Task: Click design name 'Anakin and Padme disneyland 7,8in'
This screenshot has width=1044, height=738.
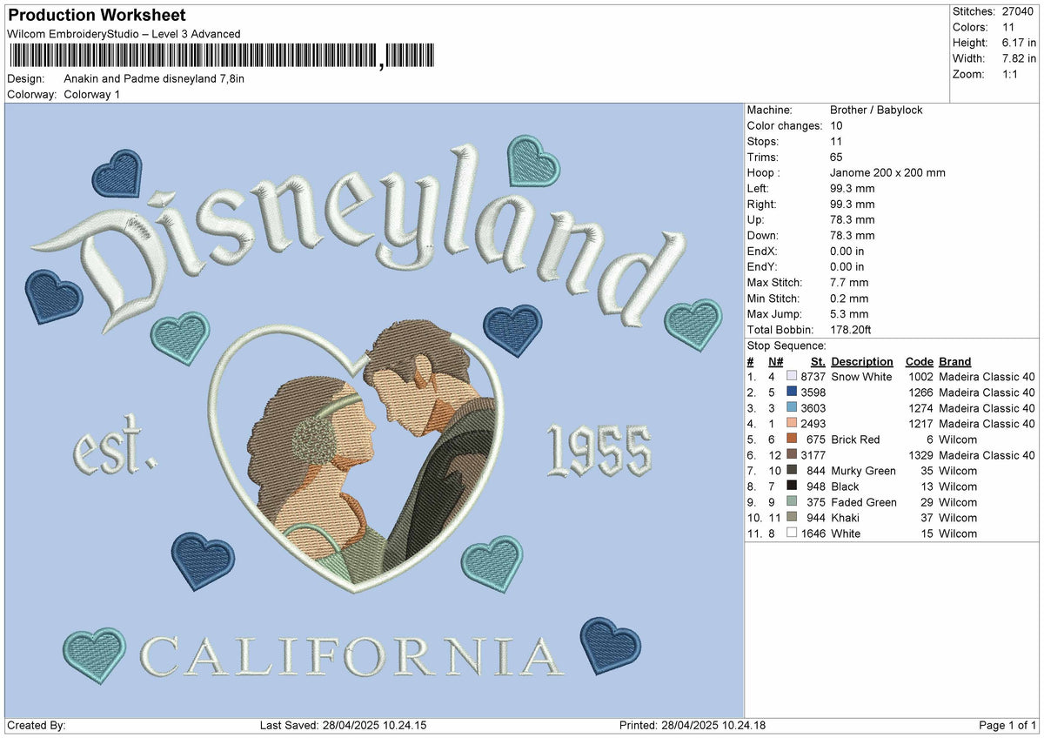Action: click(154, 78)
